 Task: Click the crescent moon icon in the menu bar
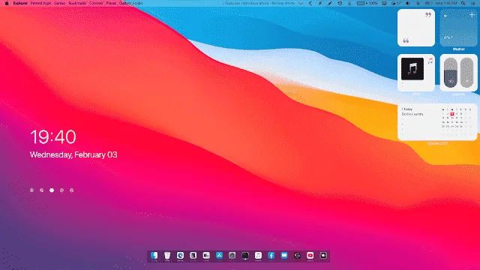310,3
